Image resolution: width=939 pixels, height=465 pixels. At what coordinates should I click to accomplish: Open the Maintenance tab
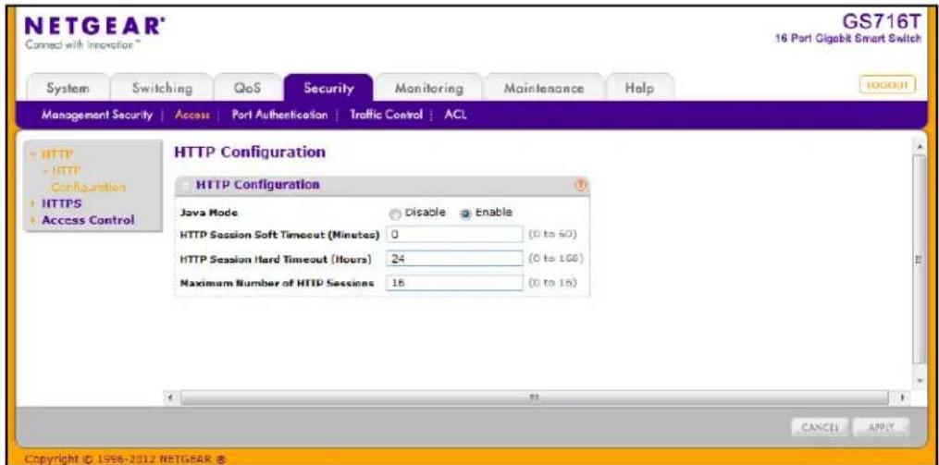[544, 89]
